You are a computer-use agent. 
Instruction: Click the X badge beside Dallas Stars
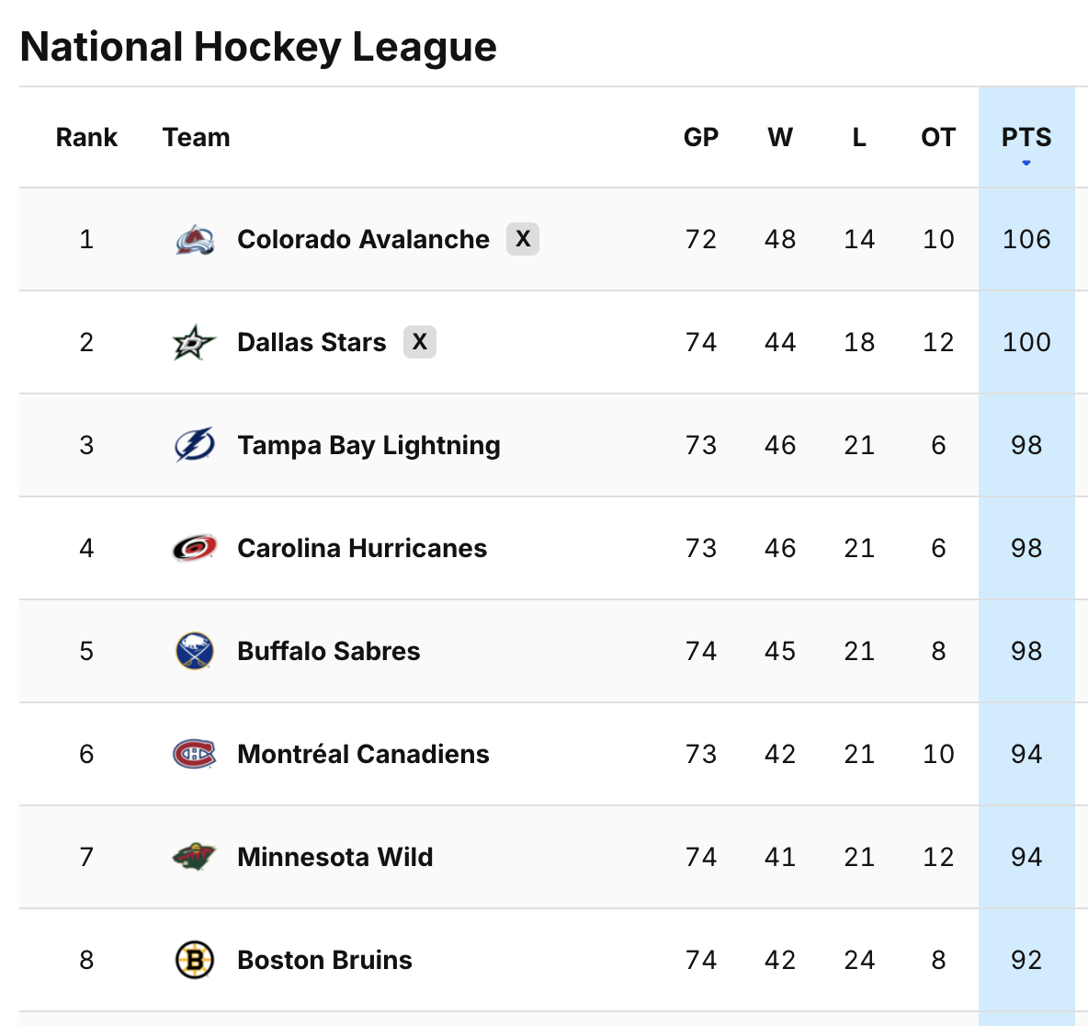pyautogui.click(x=420, y=342)
